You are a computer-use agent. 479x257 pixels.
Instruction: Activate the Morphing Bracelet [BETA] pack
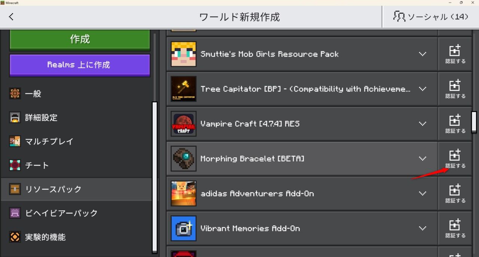tap(455, 159)
